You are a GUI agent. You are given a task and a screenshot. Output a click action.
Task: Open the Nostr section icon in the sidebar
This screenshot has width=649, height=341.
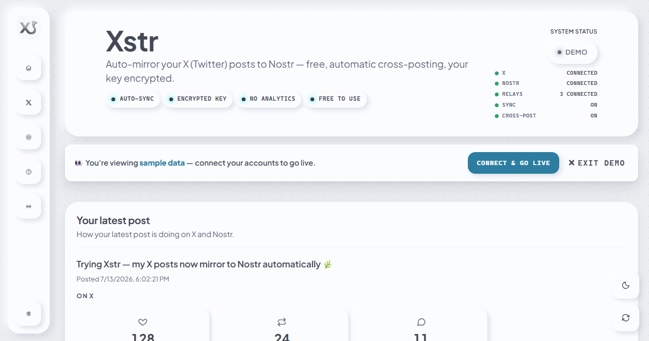(29, 137)
